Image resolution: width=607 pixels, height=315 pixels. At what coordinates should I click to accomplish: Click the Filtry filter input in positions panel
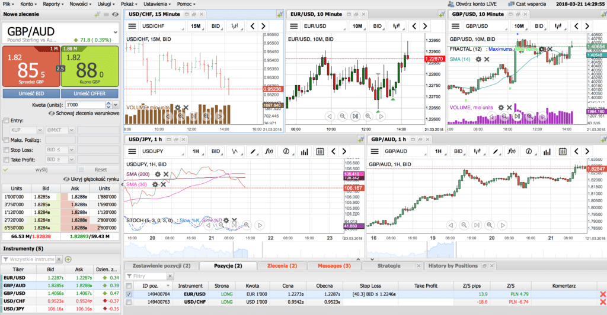coord(146,276)
